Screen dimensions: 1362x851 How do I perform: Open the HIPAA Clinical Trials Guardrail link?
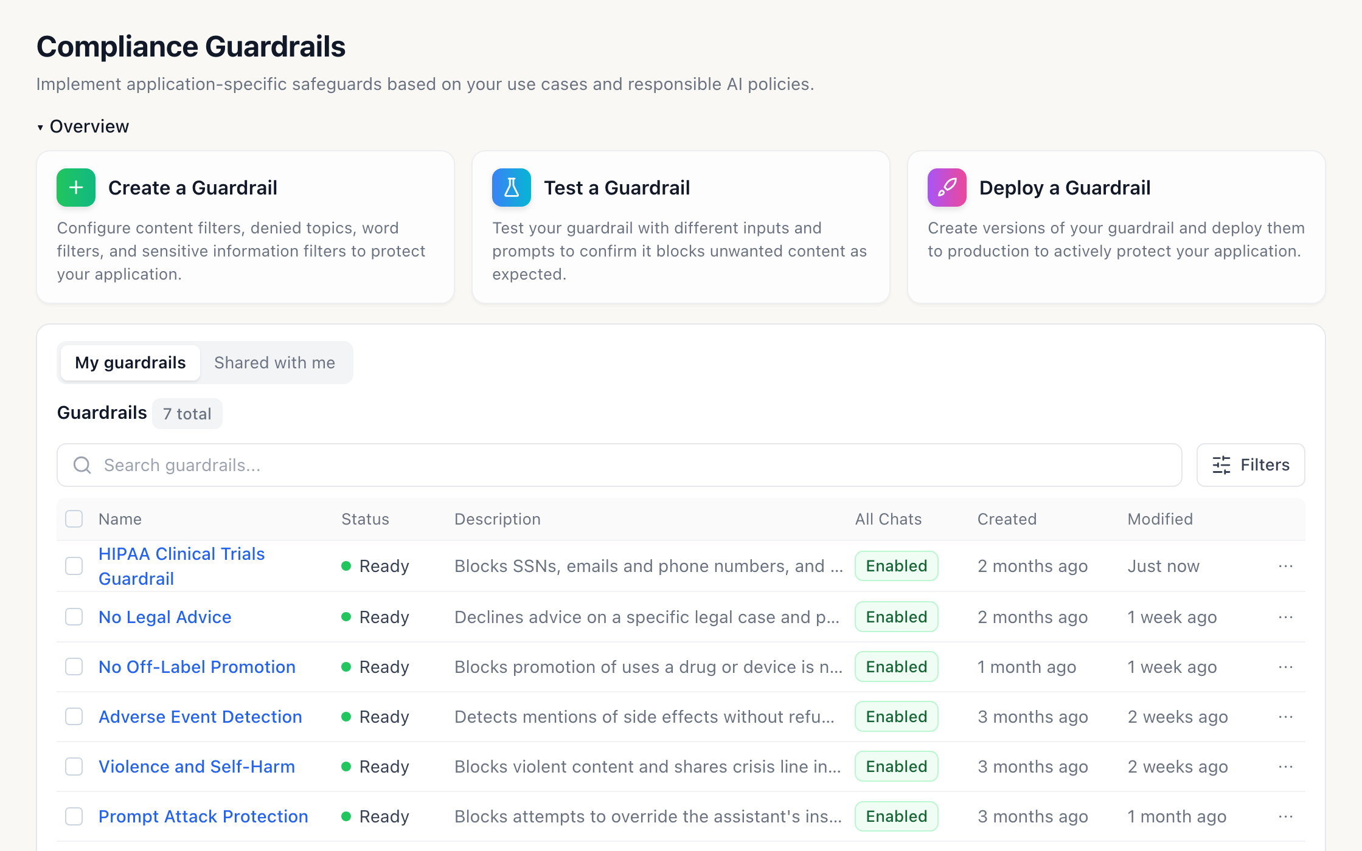pyautogui.click(x=181, y=566)
